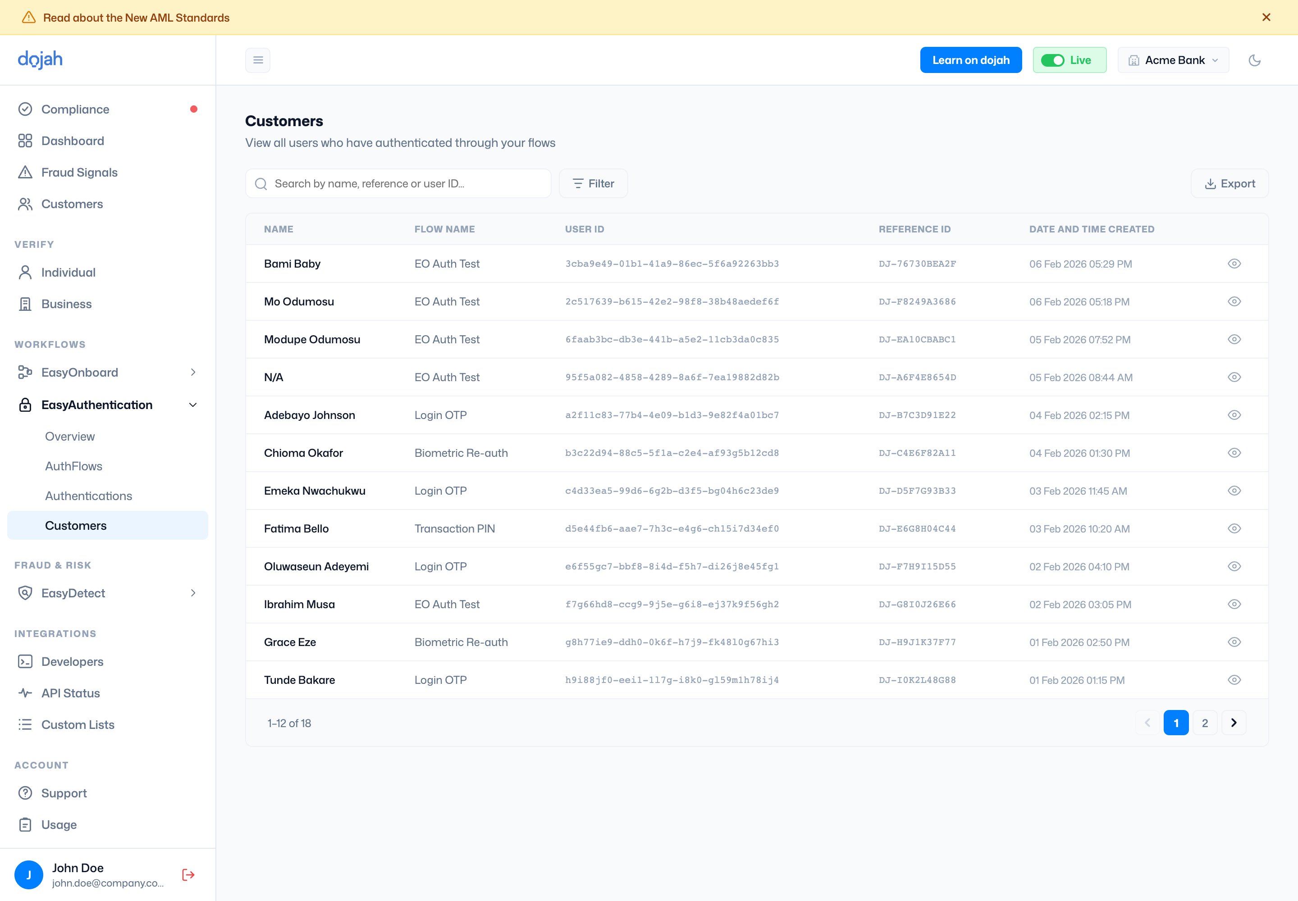The image size is (1298, 901).
Task: Switch to dark mode moon icon
Action: coord(1254,60)
